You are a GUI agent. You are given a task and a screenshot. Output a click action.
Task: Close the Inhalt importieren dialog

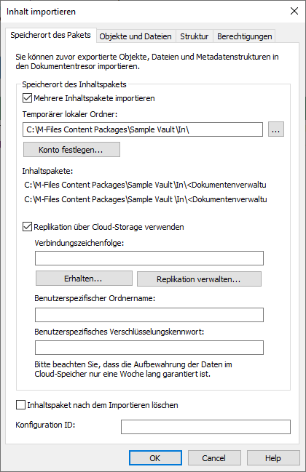294,11
